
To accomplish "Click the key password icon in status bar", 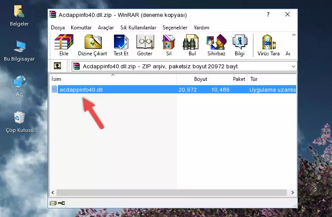I will pos(61,203).
